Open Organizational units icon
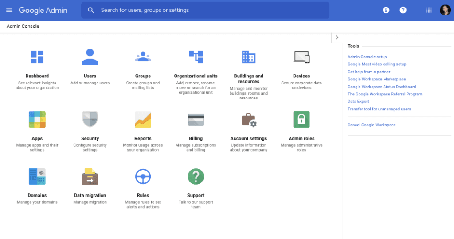454x239 pixels. click(x=196, y=57)
